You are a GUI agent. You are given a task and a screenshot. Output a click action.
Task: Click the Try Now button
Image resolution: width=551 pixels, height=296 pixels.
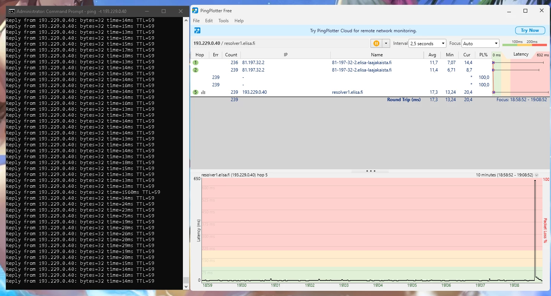click(x=530, y=30)
